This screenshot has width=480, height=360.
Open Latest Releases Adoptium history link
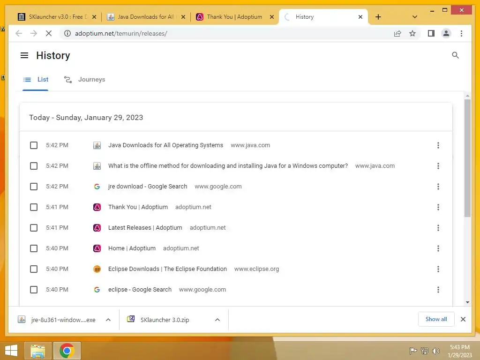click(x=145, y=228)
